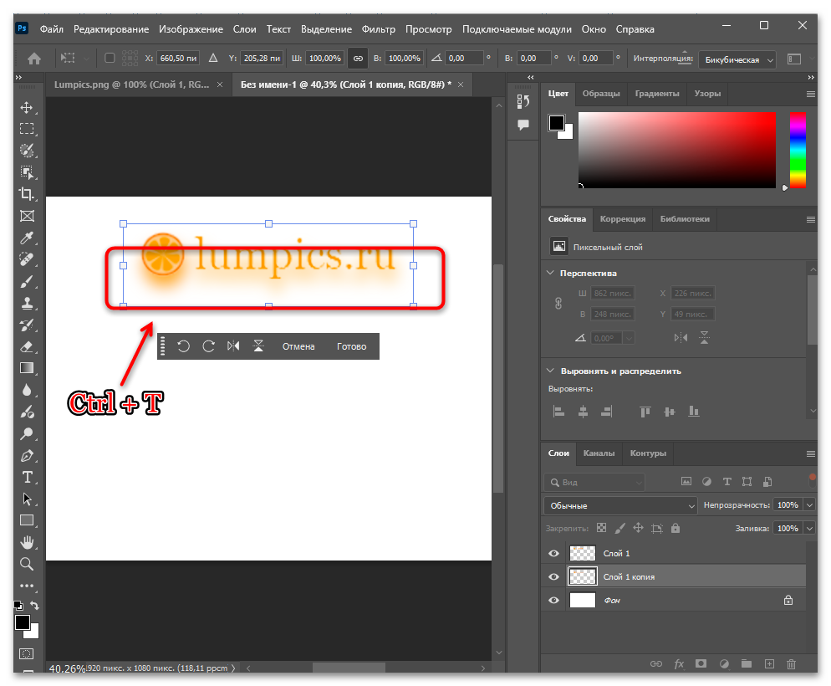Select the Horizontal Type tool
Image resolution: width=831 pixels, height=686 pixels.
tap(27, 477)
